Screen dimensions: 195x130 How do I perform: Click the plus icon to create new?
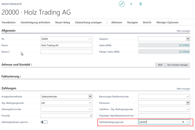click(131, 4)
